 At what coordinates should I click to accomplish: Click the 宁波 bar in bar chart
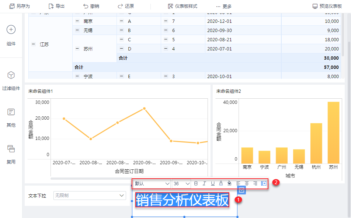coord(264,157)
